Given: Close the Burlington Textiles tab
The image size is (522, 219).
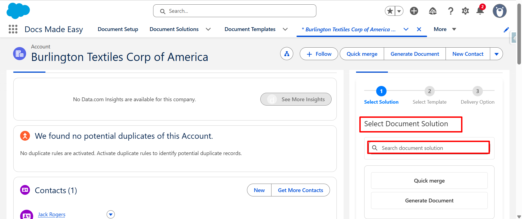Looking at the screenshot, I should tap(419, 29).
